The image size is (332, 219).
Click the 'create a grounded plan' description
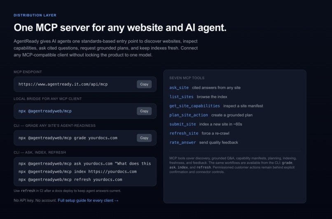click(x=232, y=115)
